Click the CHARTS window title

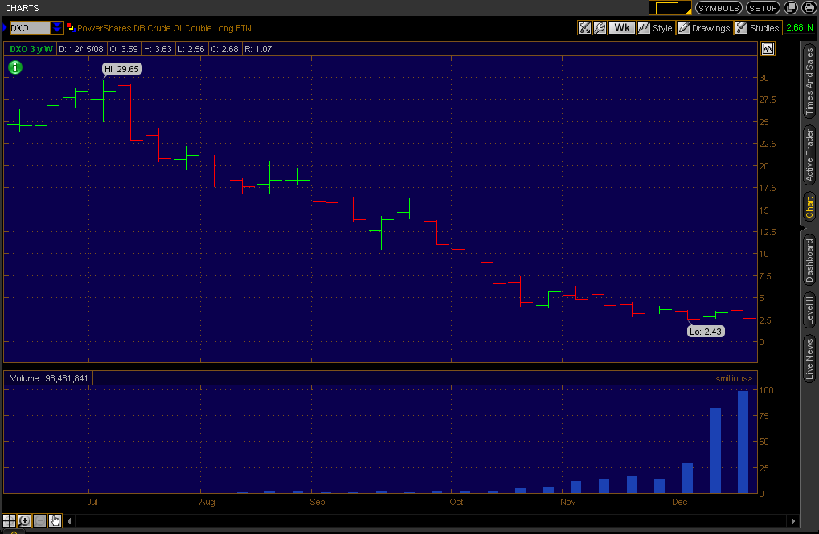pyautogui.click(x=22, y=8)
